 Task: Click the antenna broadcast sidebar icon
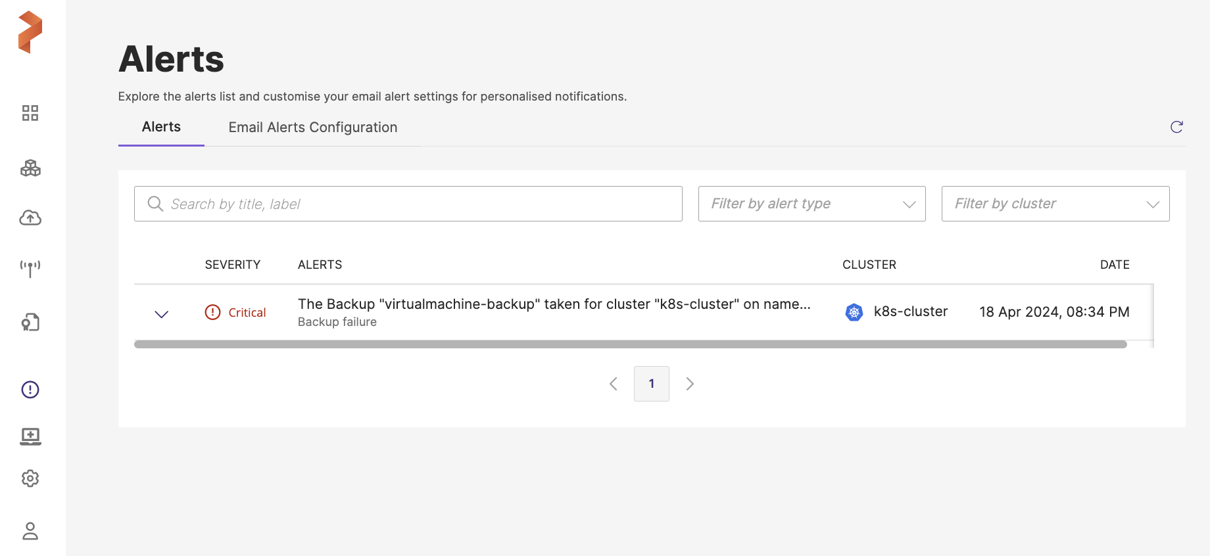coord(30,268)
